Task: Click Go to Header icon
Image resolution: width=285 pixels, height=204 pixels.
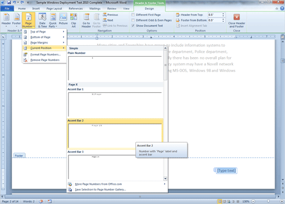Action: [86, 20]
